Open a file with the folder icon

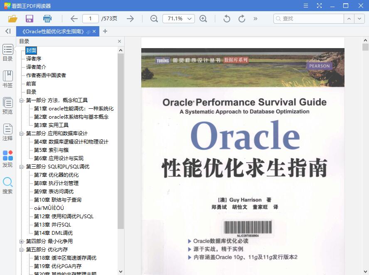[13, 19]
